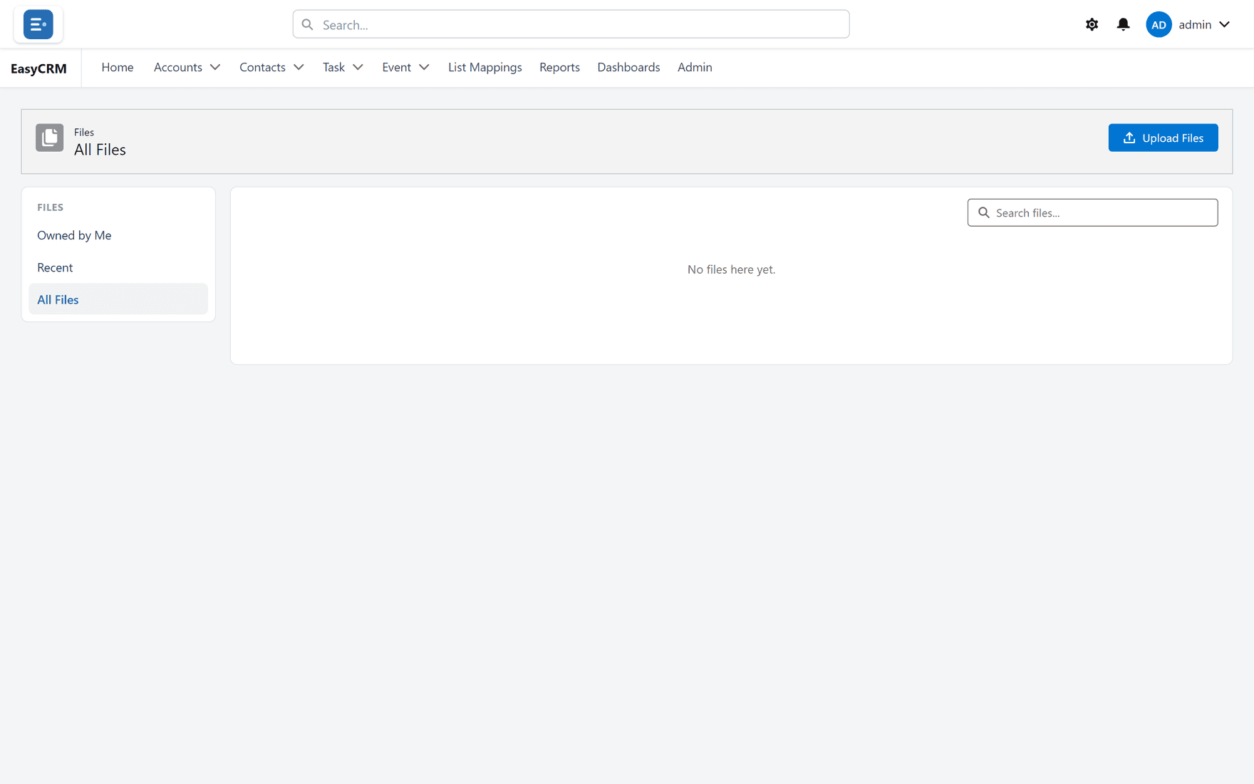Click the EasyCRM app logo icon

tap(38, 24)
